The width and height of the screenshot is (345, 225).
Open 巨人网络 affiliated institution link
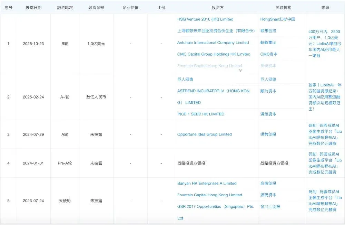point(268,79)
